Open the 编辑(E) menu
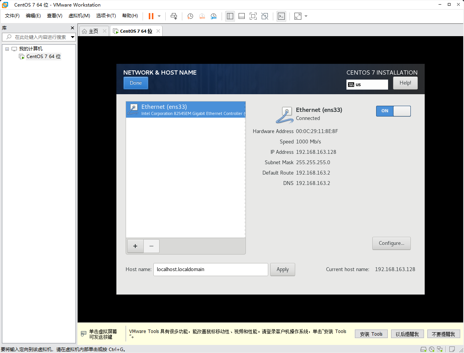This screenshot has height=353, width=464. (x=33, y=16)
